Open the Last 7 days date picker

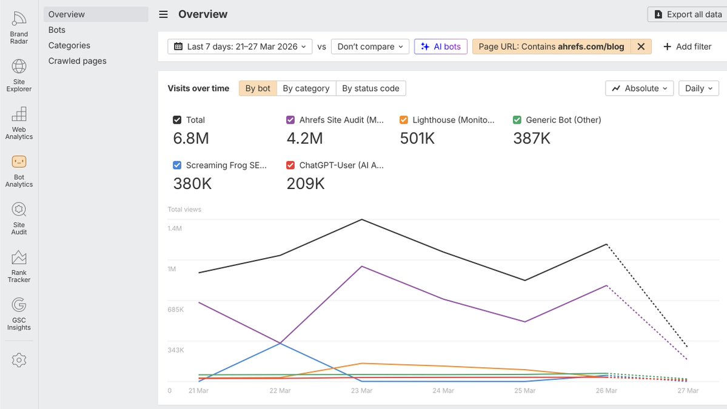point(240,46)
